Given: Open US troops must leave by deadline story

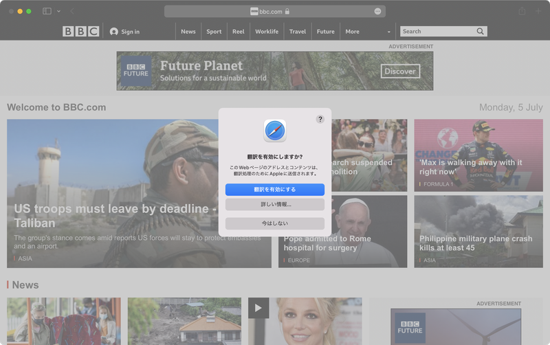Looking at the screenshot, I should point(115,216).
